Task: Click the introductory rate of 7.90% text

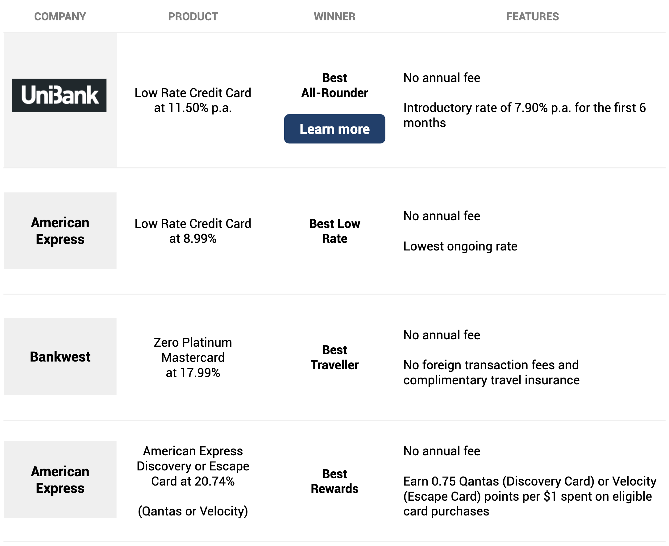Action: tap(524, 115)
